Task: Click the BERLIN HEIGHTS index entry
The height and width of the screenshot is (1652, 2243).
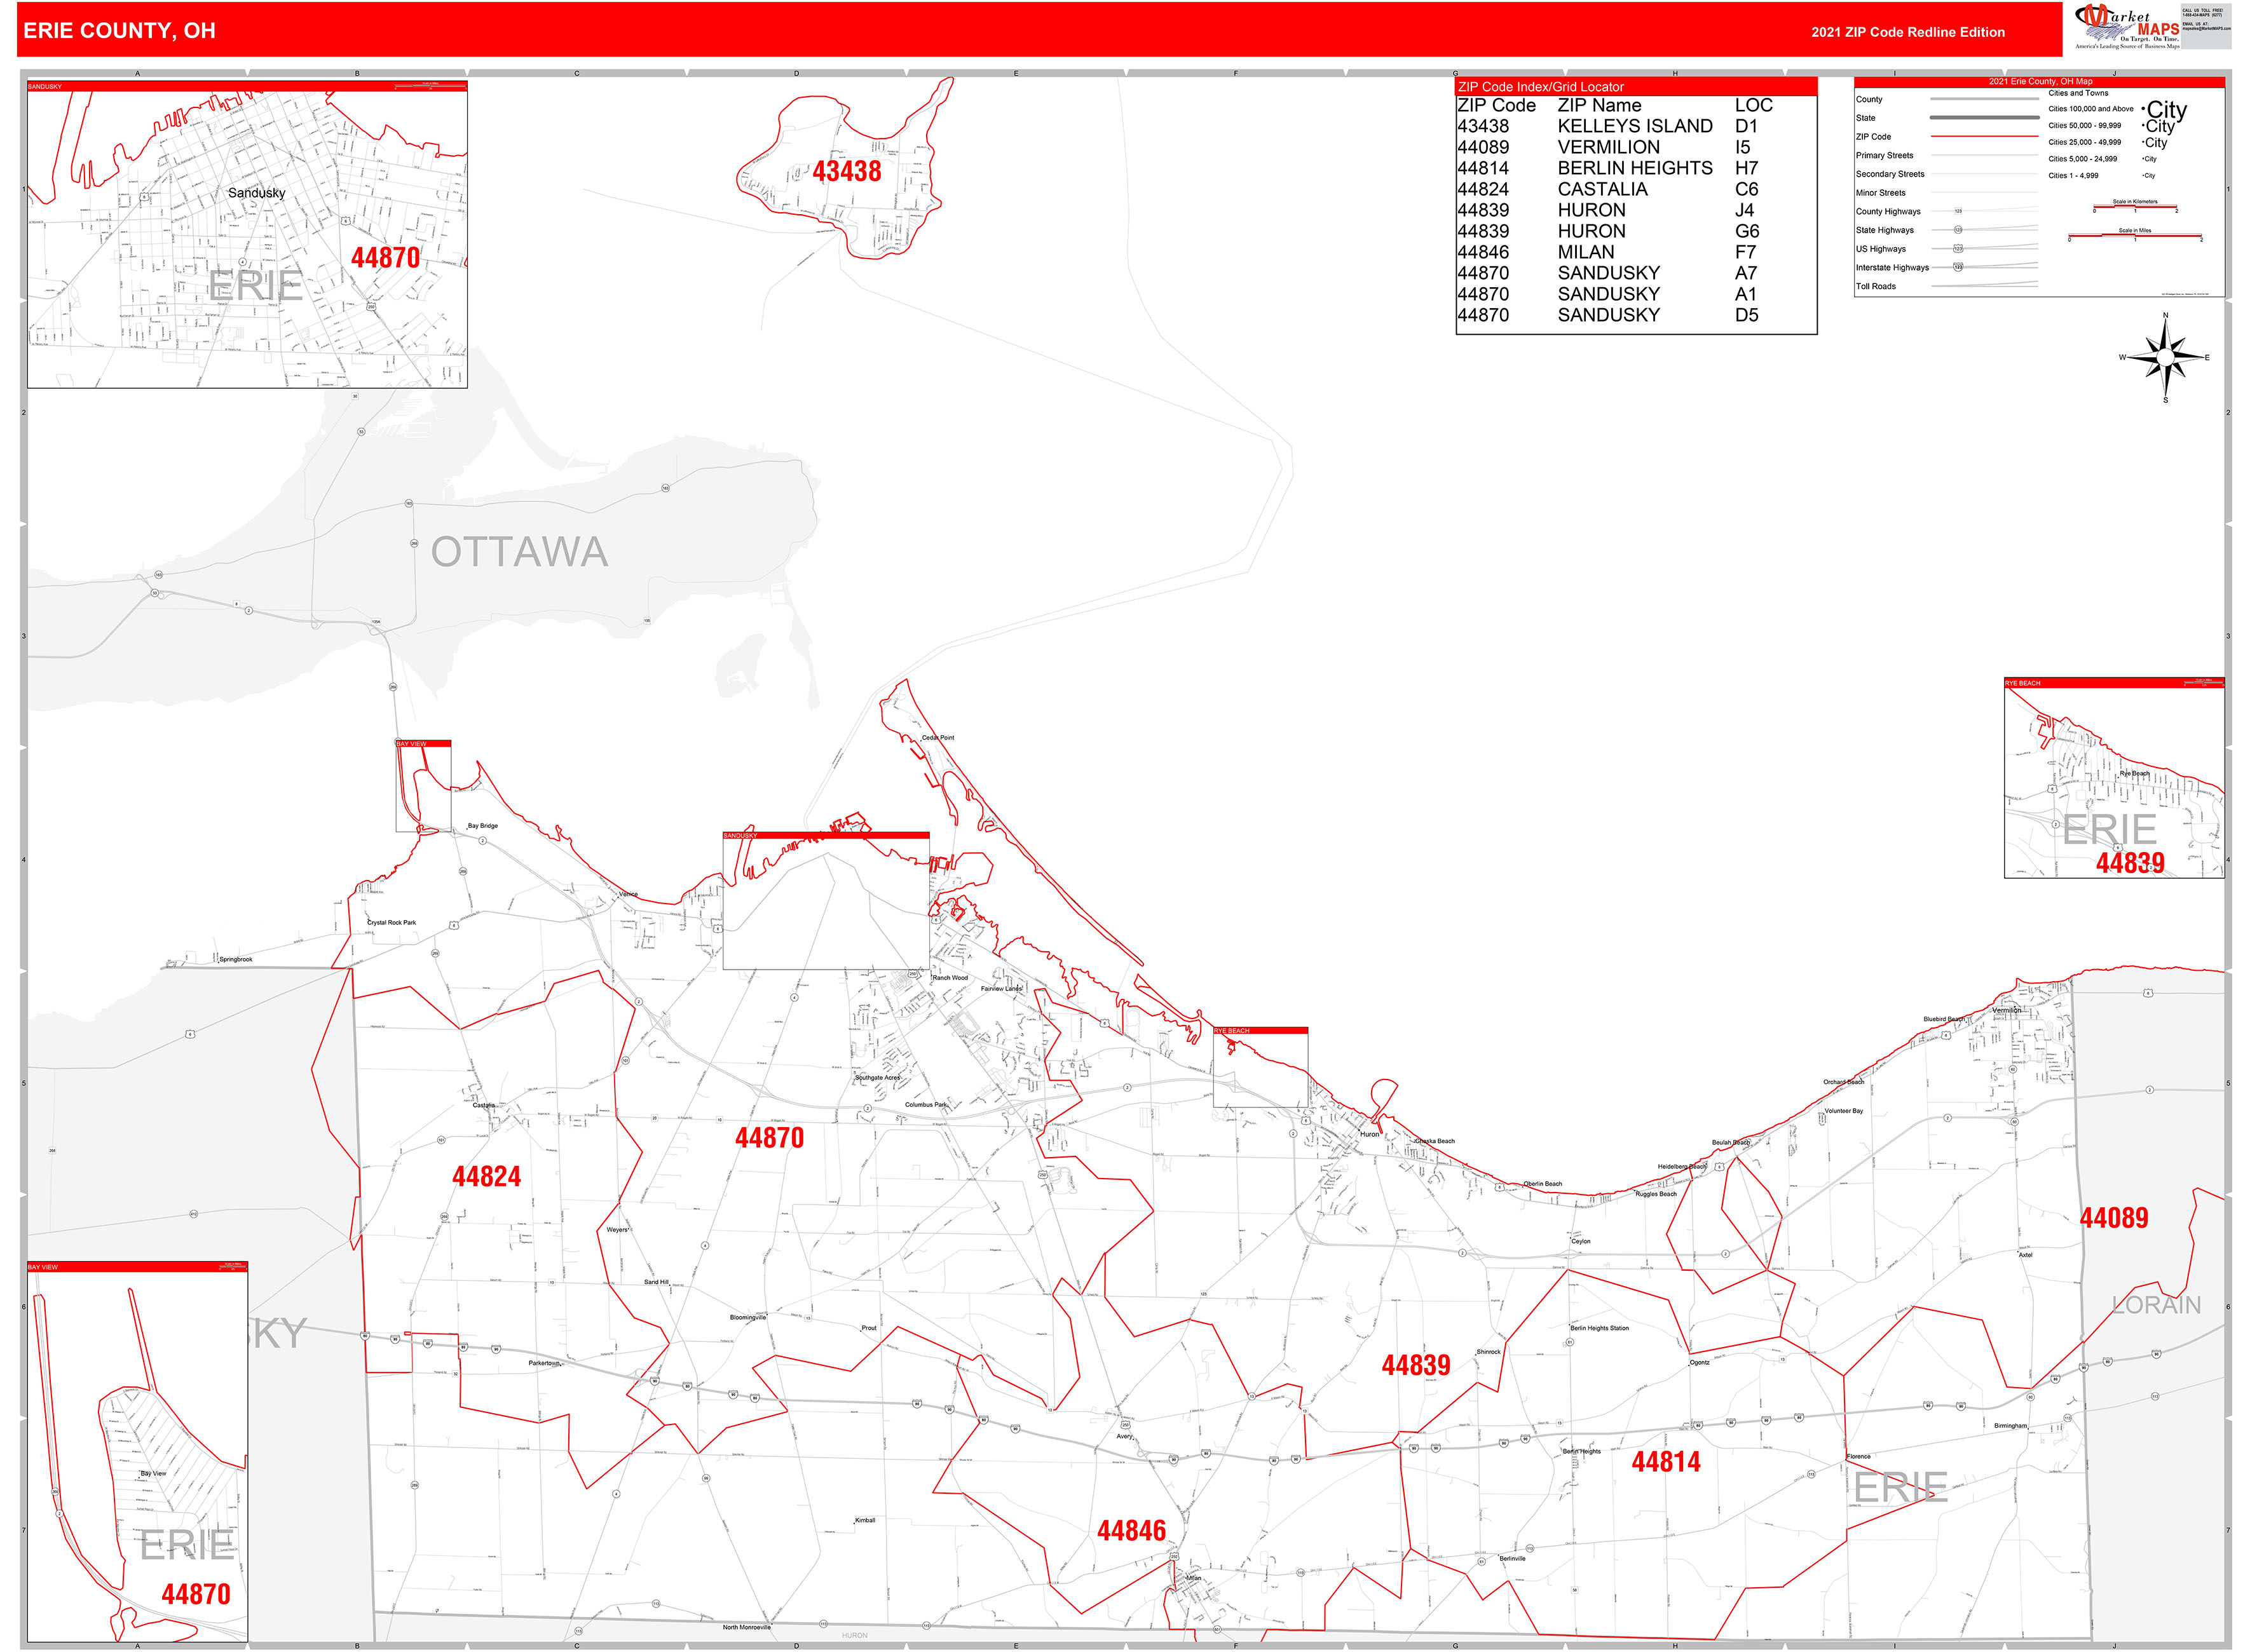Action: (x=1633, y=168)
